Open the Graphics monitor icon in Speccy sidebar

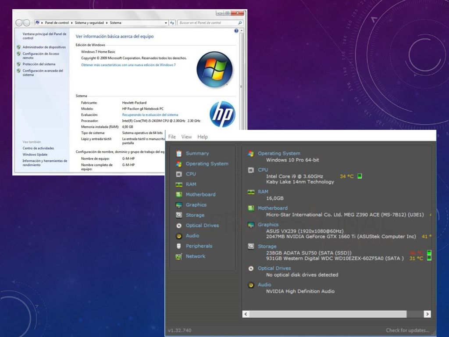pyautogui.click(x=179, y=205)
